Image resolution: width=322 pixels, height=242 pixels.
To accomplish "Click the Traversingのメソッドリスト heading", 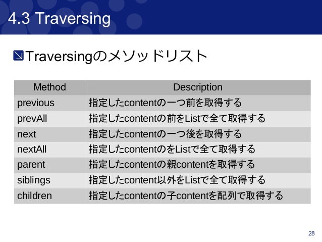I will tap(116, 56).
